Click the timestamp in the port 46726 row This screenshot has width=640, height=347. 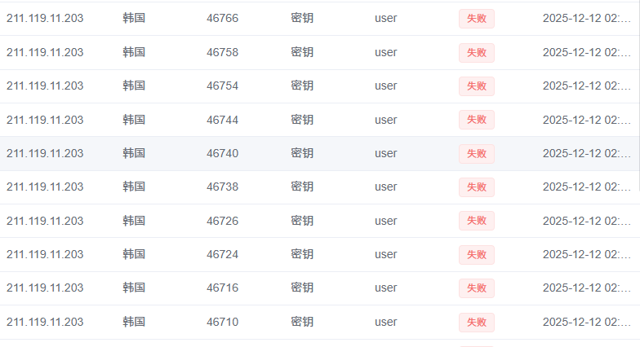[586, 221]
